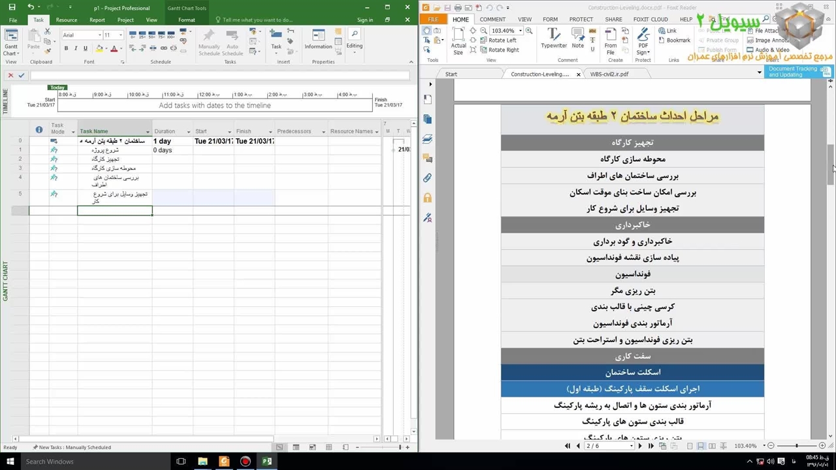Toggle underline in Project's Font group
836x470 pixels.
[x=85, y=48]
